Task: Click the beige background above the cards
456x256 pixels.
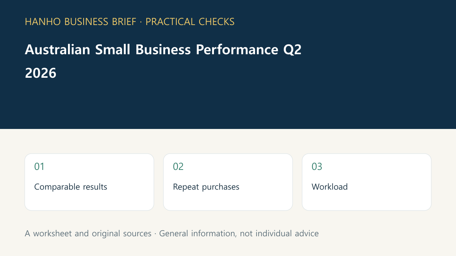Action: coord(228,141)
